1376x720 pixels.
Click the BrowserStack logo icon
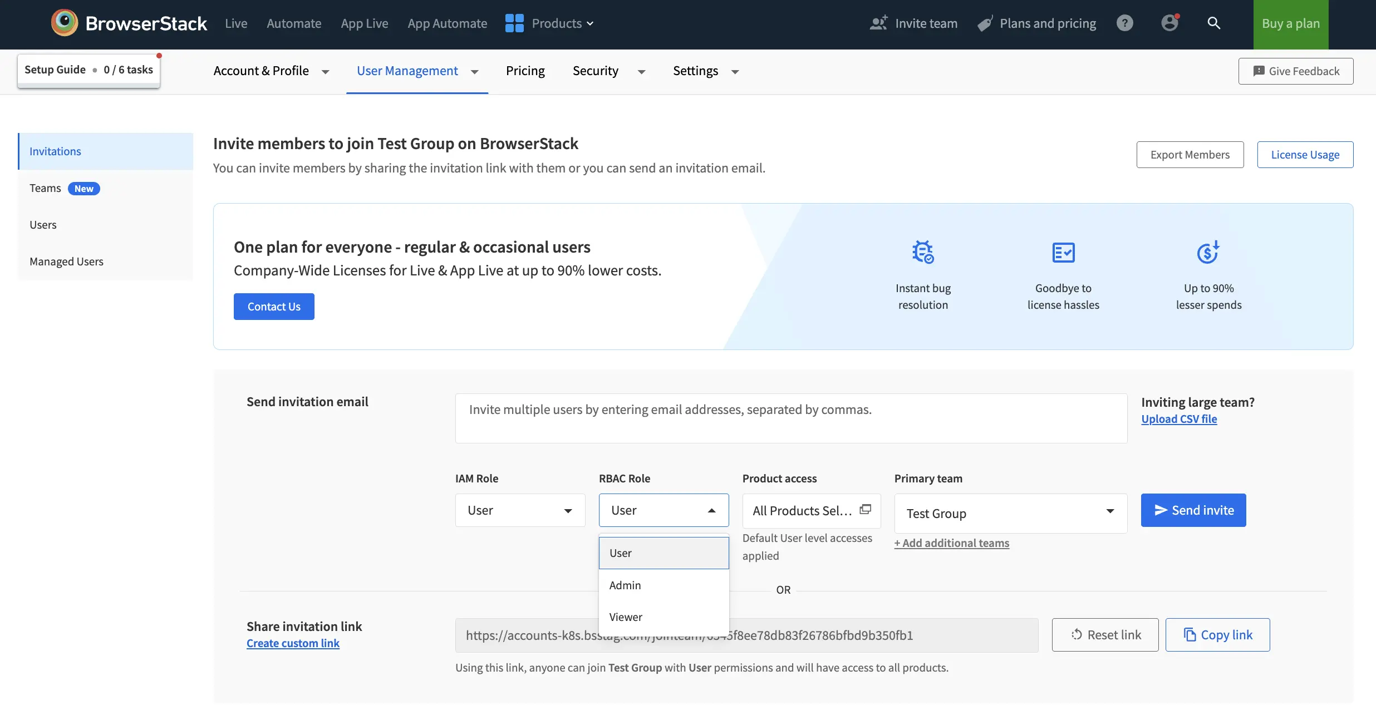coord(65,23)
